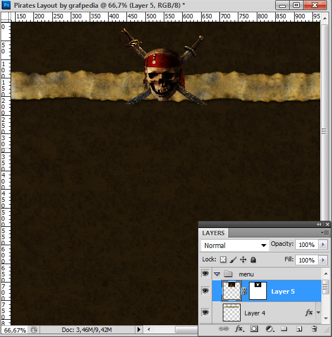Select the Layer 5 row
Viewport: 332px width, 337px height.
click(267, 291)
